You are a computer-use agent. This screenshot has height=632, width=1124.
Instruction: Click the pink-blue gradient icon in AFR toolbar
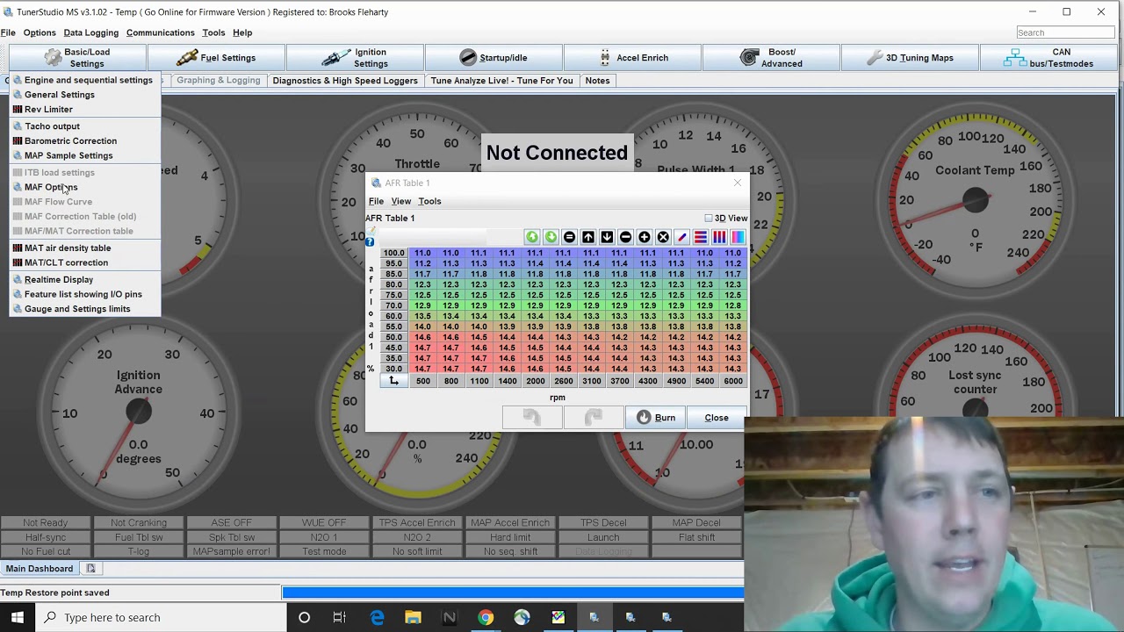tap(738, 237)
